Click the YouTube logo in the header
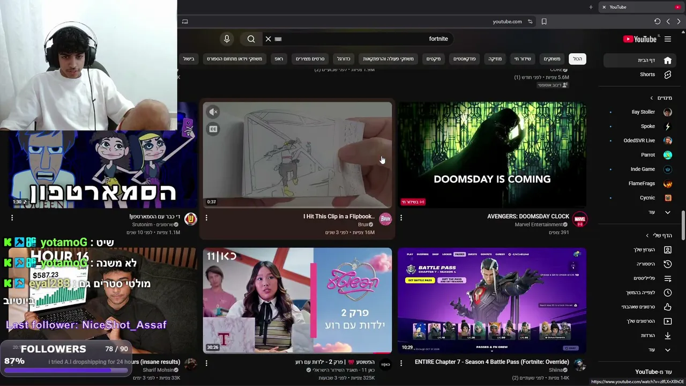Image resolution: width=686 pixels, height=386 pixels. (640, 39)
